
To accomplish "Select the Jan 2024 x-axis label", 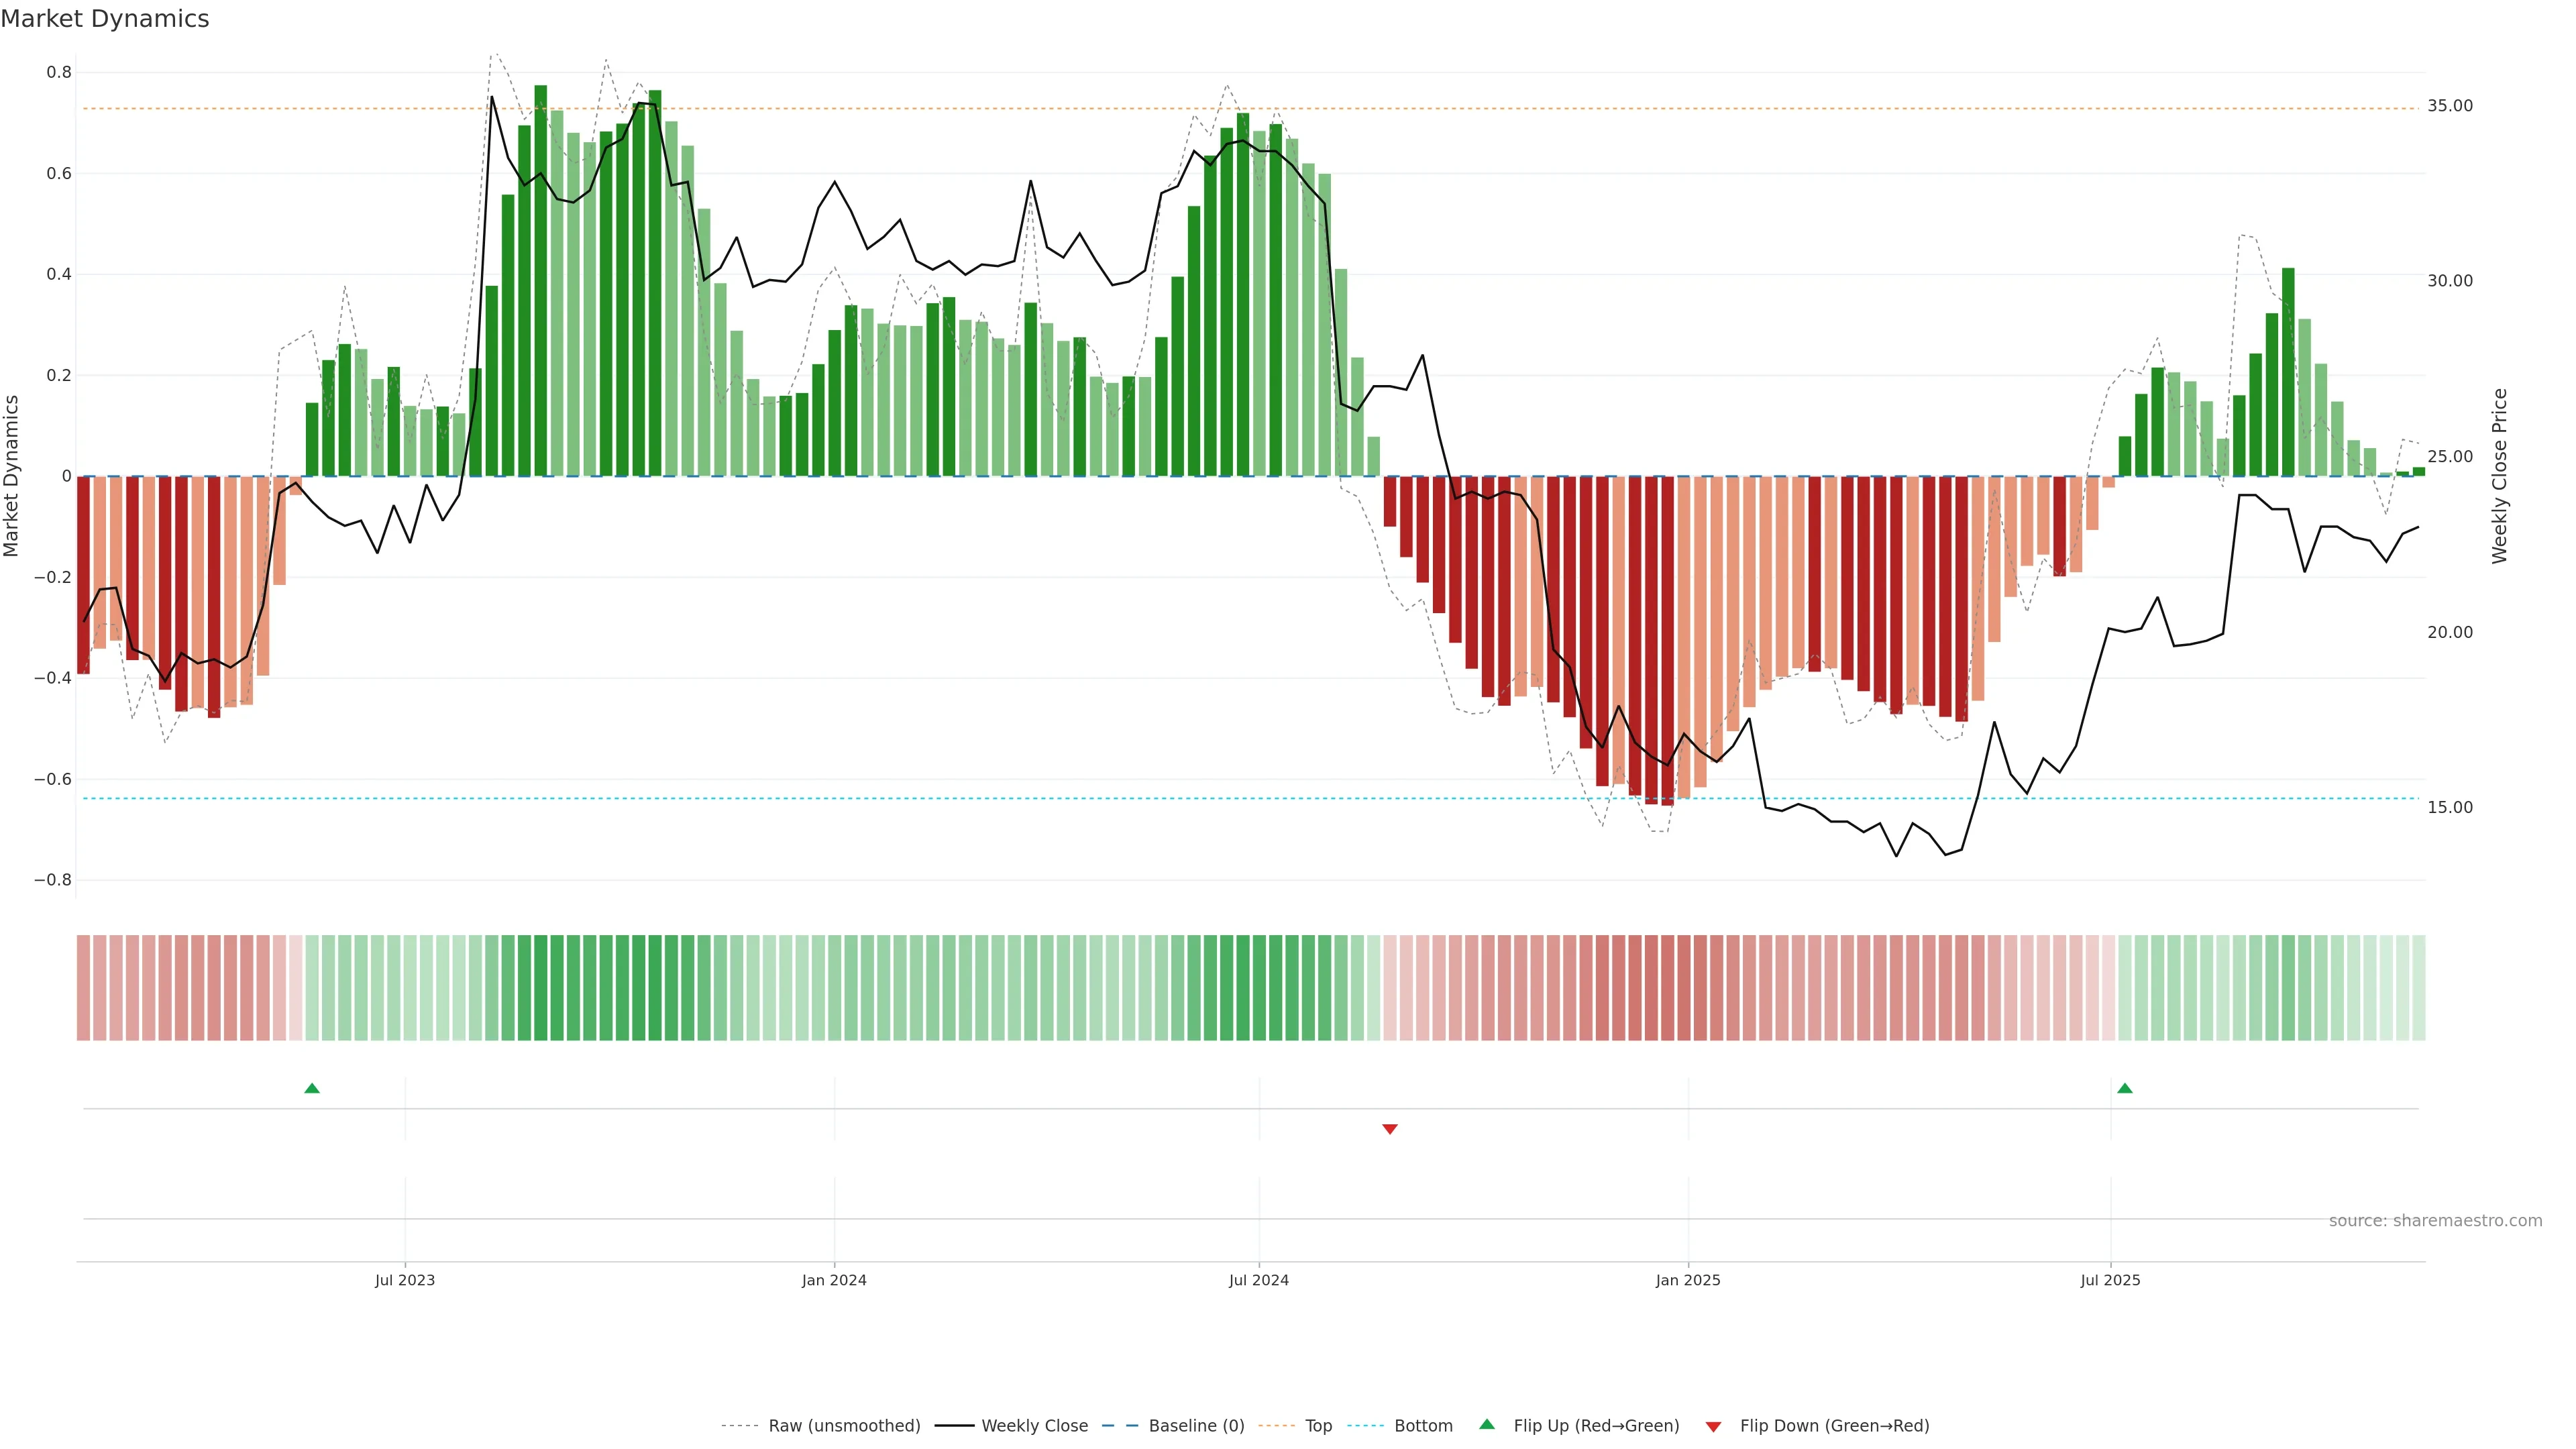I will [834, 1280].
